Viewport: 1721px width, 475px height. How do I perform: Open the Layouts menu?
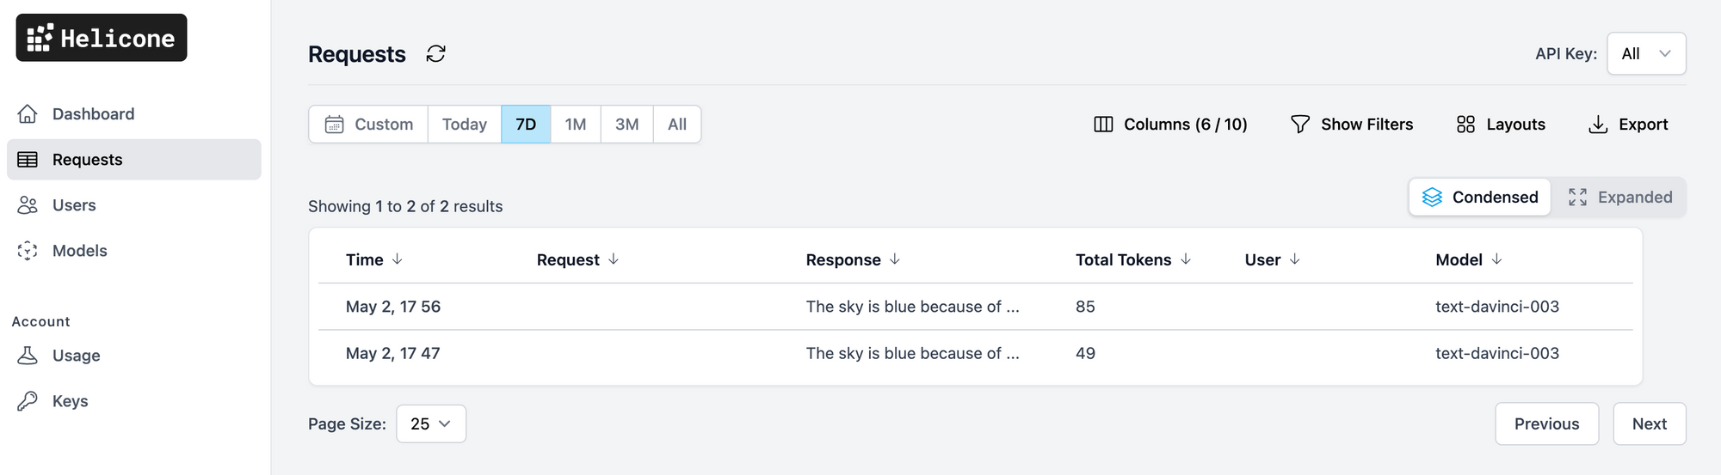tap(1501, 125)
